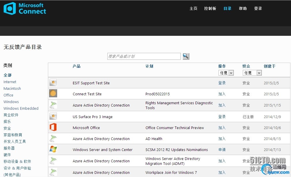Click the text ESIT Support Test Site
The width and height of the screenshot is (291, 177).
[x=91, y=83]
